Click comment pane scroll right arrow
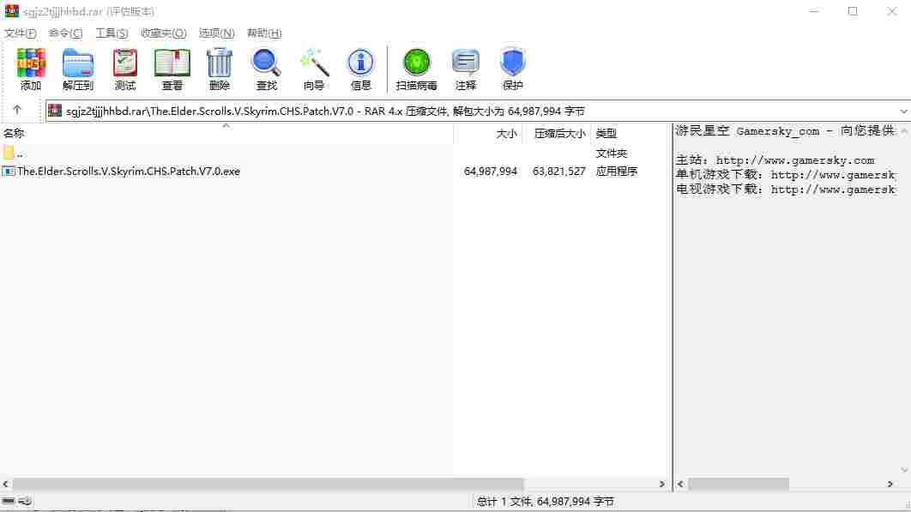 pyautogui.click(x=890, y=484)
